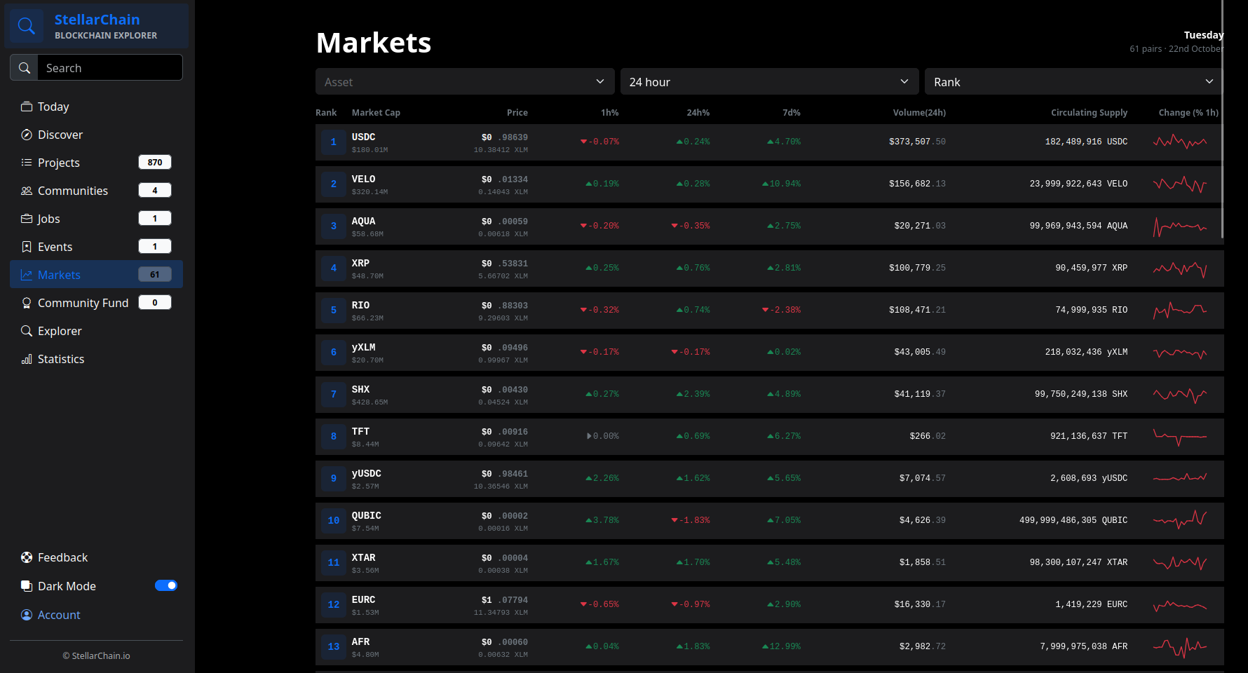The height and width of the screenshot is (673, 1248).
Task: Open the XTAR asset name
Action: (363, 557)
